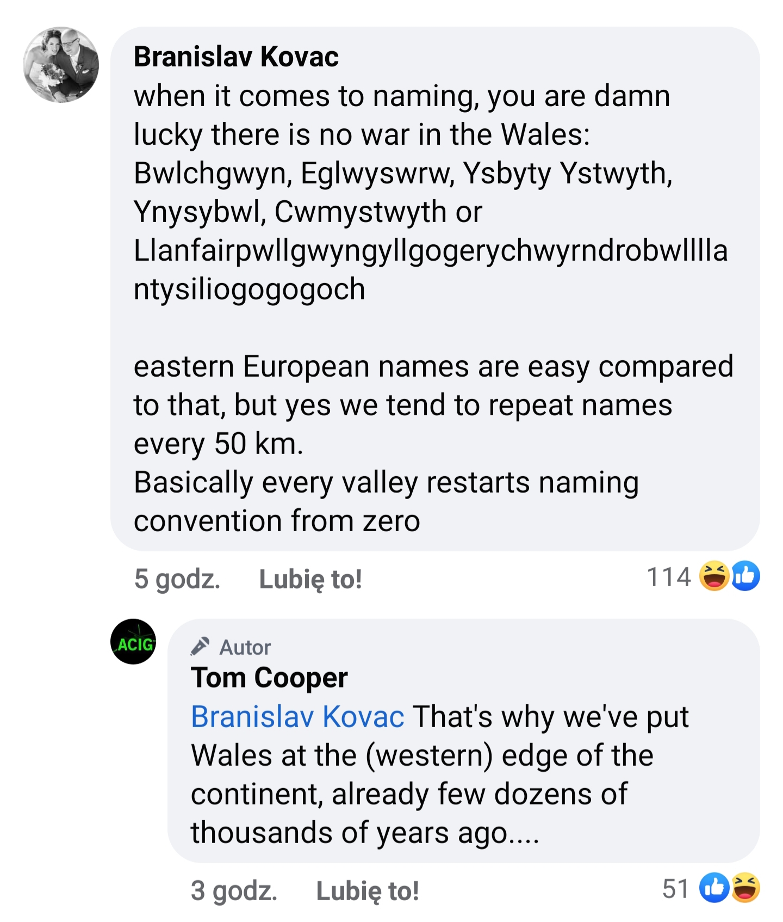
Task: Click the 114 reactions count
Action: point(668,576)
